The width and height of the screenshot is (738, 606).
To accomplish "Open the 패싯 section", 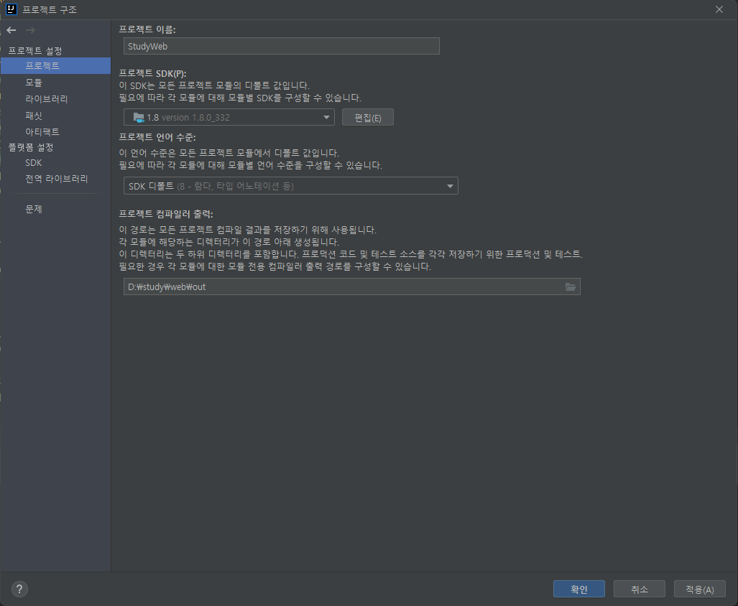I will [34, 116].
